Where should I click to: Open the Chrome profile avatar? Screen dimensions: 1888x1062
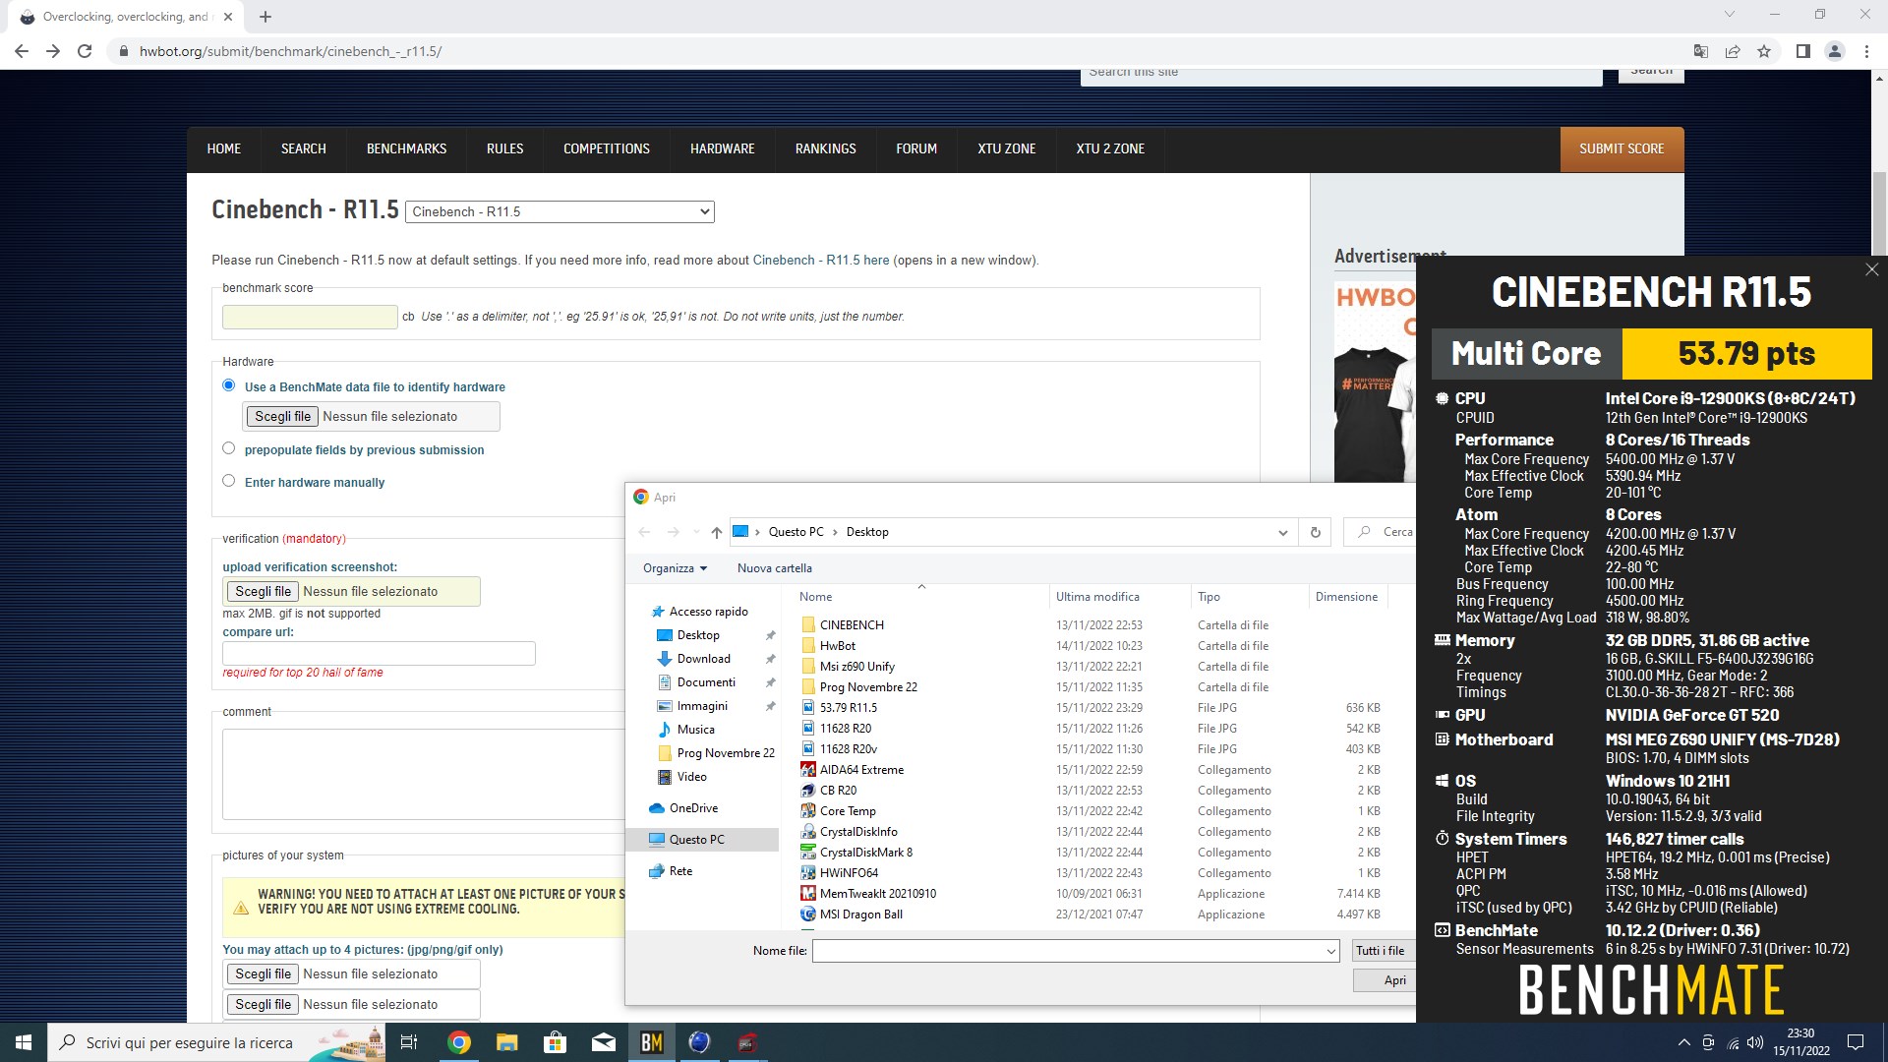[1834, 51]
